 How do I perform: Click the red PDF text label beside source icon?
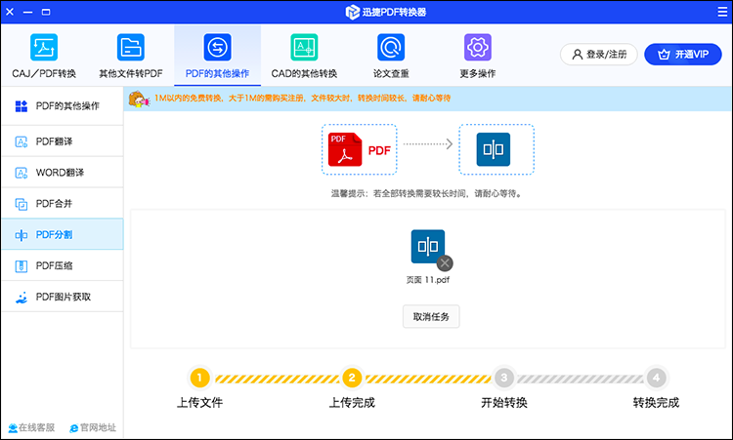coord(379,150)
